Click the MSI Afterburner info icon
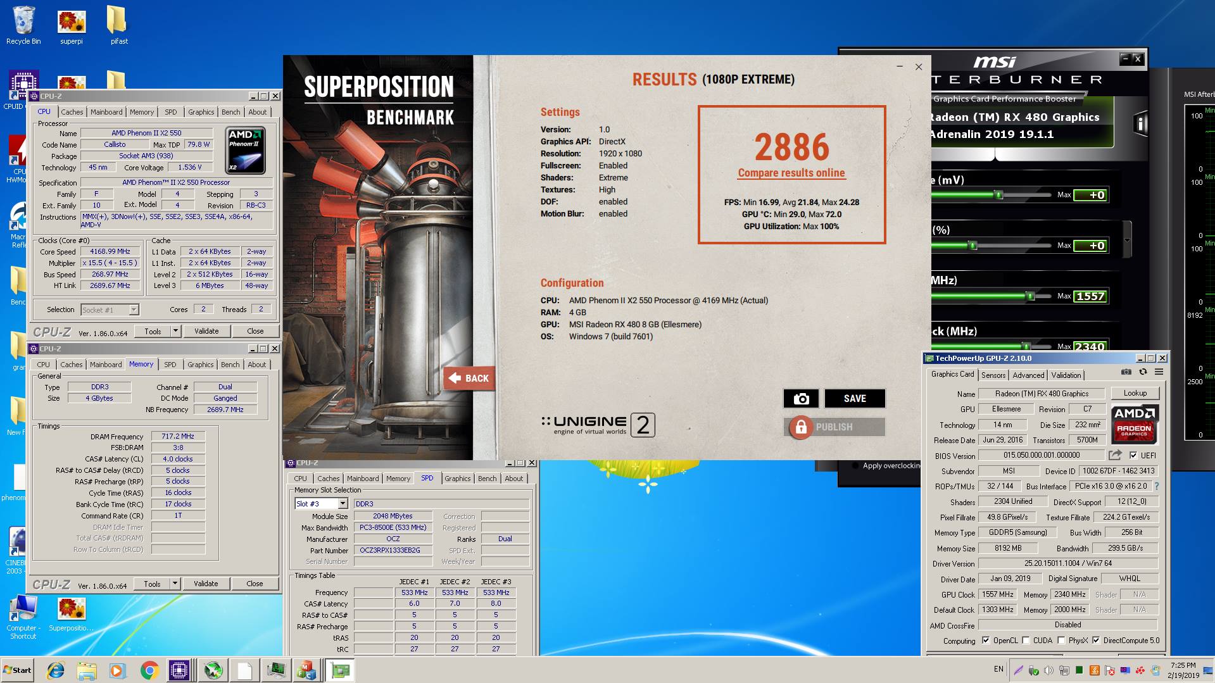The width and height of the screenshot is (1215, 683). tap(1140, 123)
